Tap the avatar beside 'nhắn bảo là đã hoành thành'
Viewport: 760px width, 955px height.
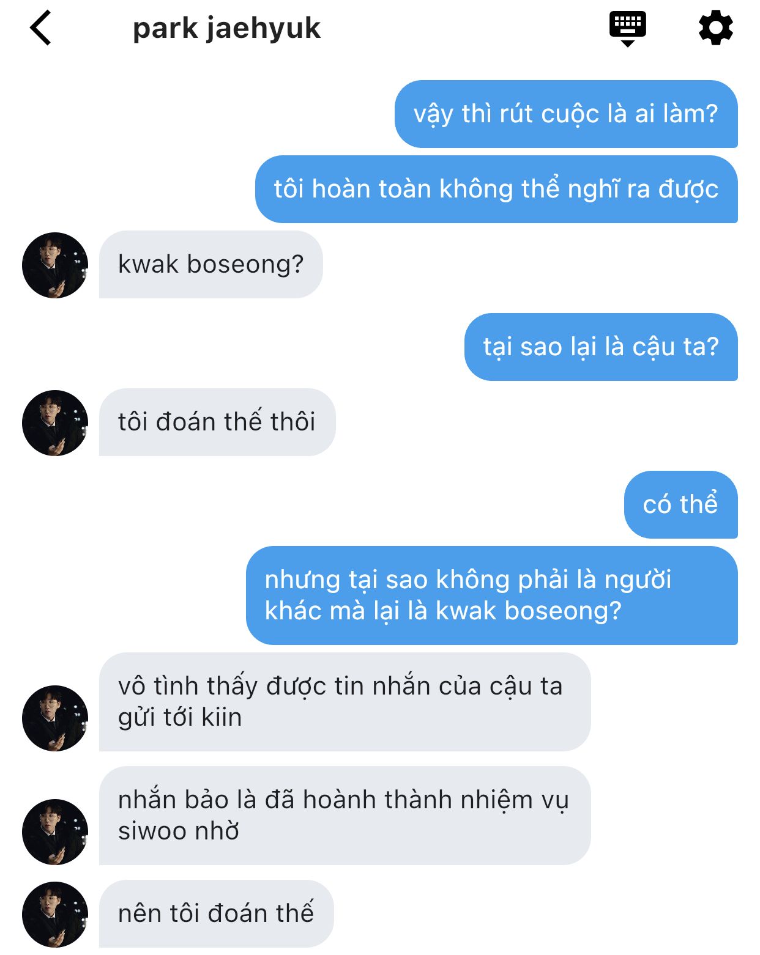55,832
